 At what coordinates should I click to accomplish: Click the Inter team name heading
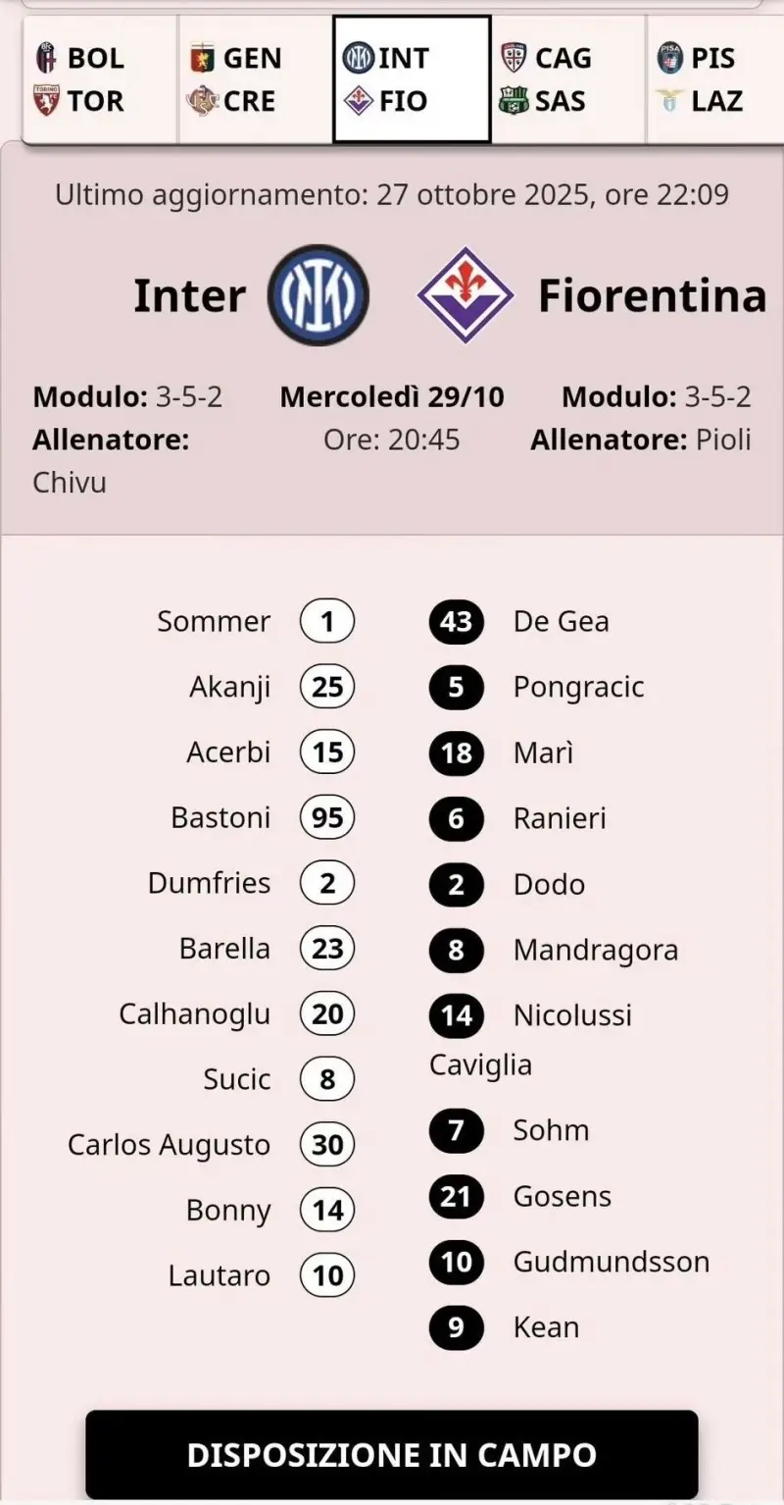click(189, 296)
